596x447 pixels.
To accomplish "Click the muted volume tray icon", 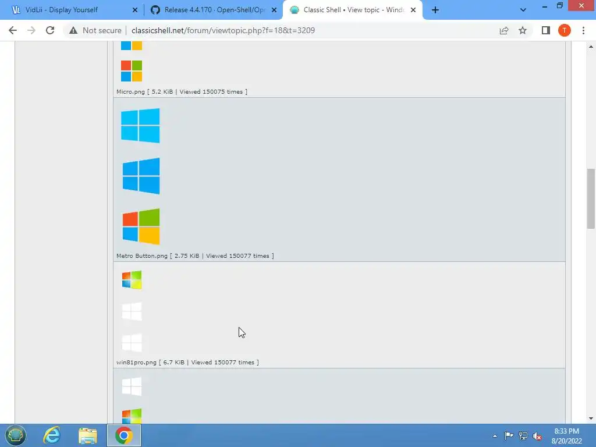I will coord(537,437).
